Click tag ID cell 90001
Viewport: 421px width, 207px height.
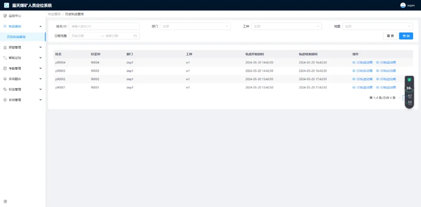pos(95,88)
